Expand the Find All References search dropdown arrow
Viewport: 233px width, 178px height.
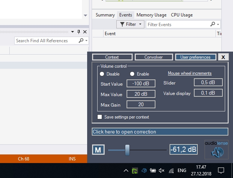click(x=87, y=40)
